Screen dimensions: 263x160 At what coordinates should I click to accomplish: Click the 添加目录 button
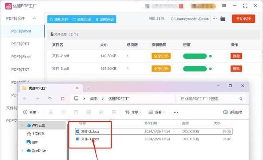coord(82,19)
